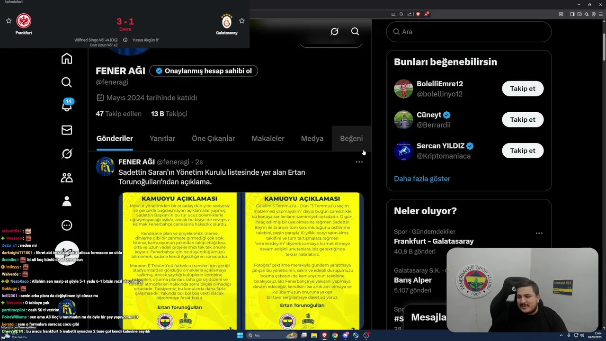Open the browser hamburger menu

(601, 14)
